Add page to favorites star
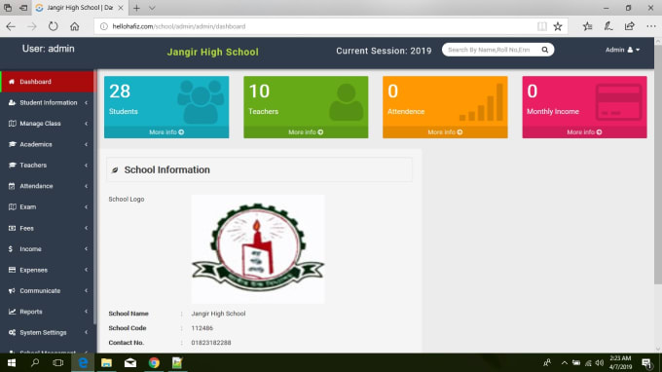 pyautogui.click(x=558, y=26)
